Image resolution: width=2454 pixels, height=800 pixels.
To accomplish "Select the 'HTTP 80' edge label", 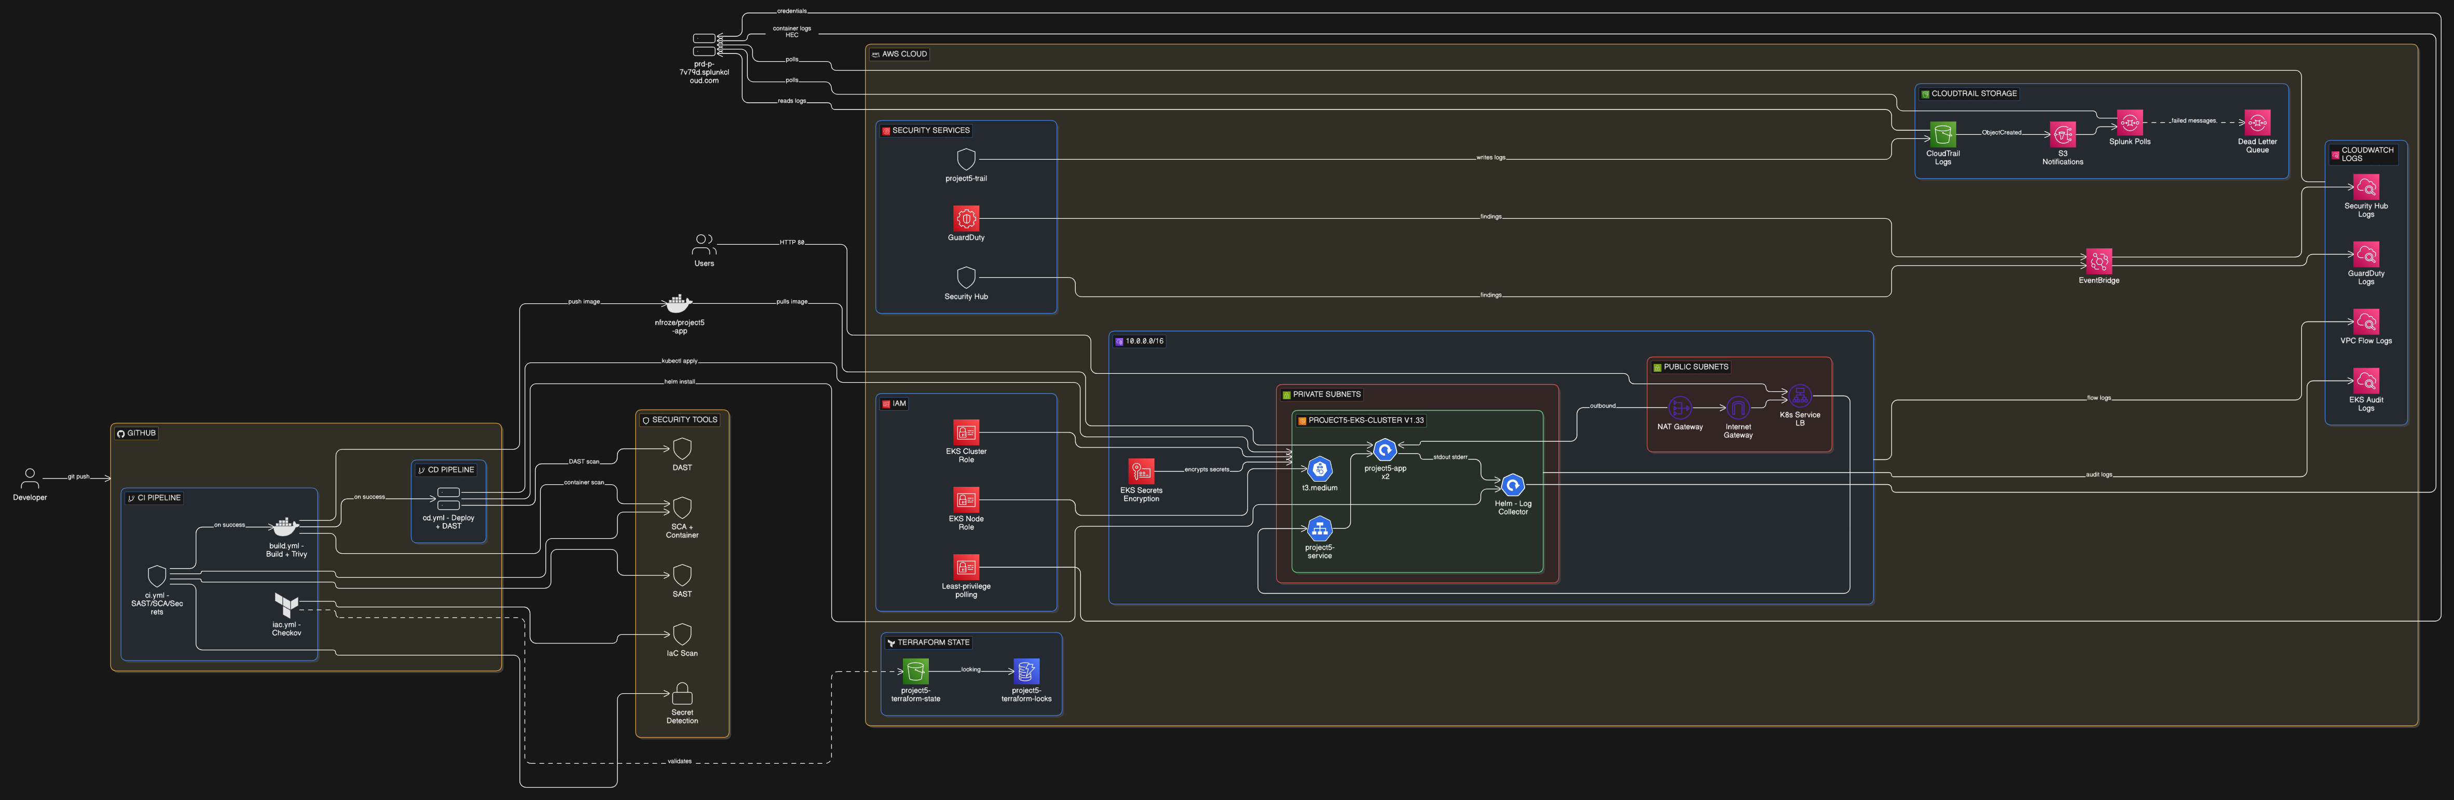I will point(792,243).
